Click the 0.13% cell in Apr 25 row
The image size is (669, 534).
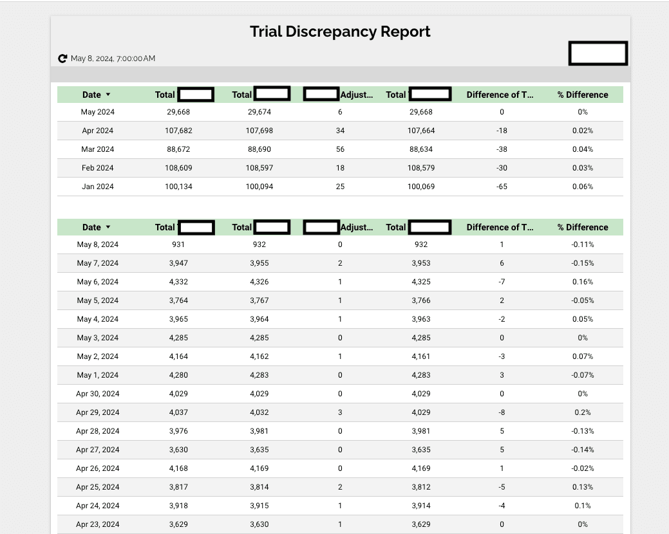(583, 487)
